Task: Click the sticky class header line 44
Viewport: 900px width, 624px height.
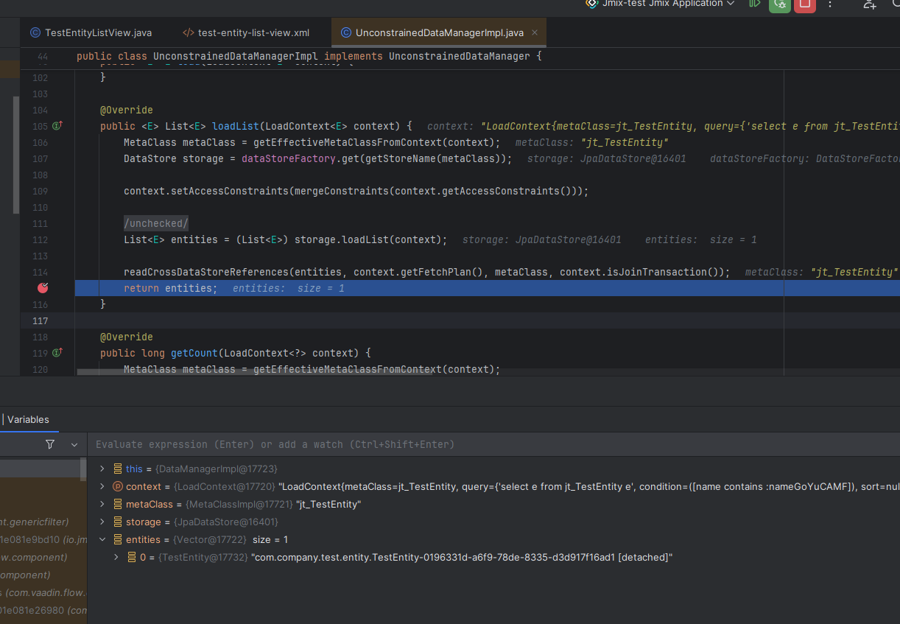Action: pyautogui.click(x=309, y=56)
